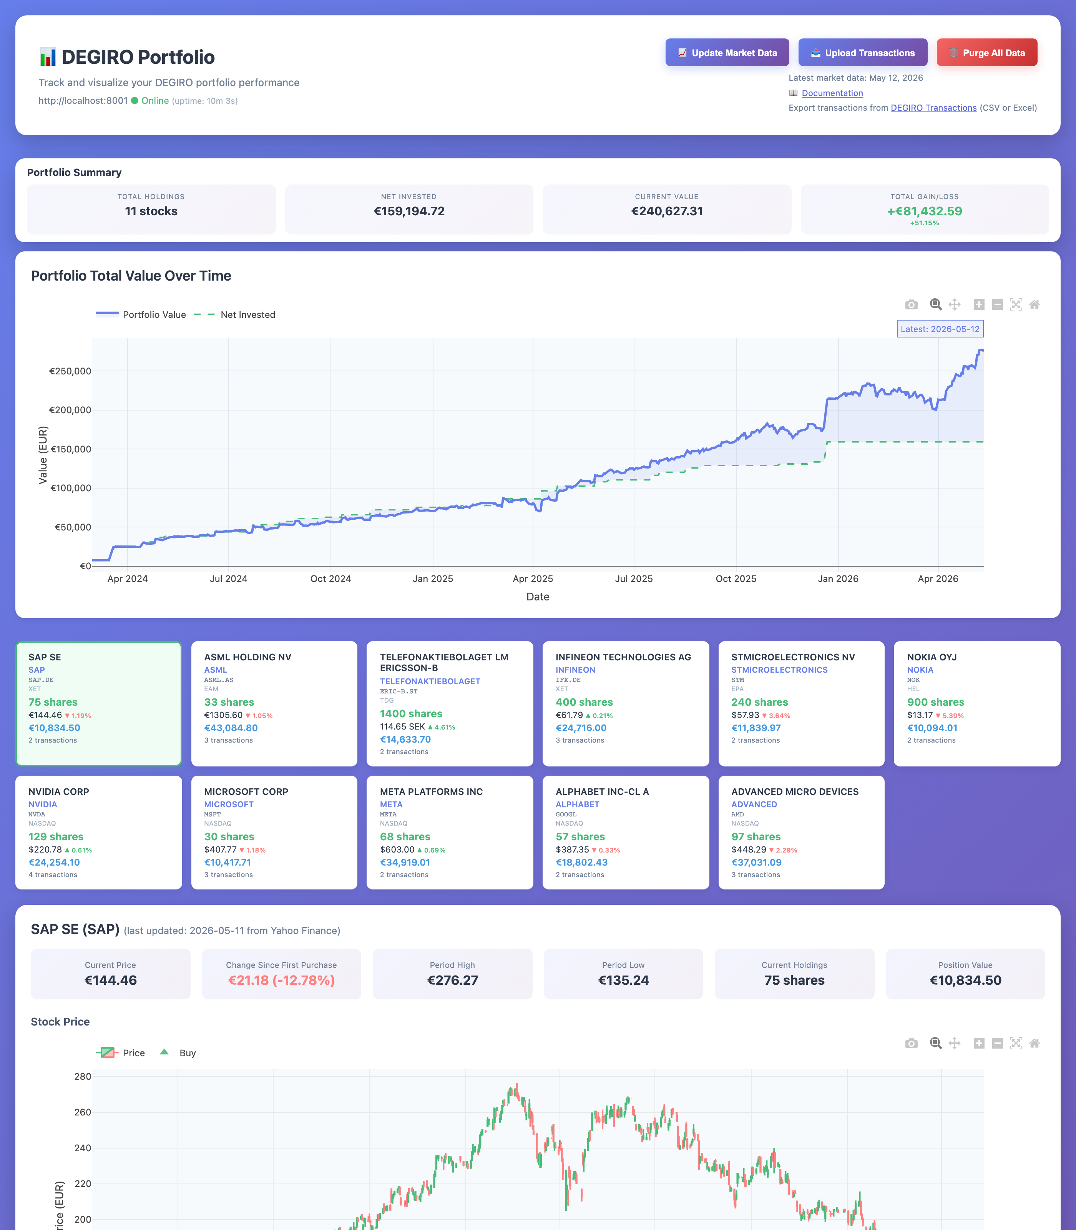Click the Period Low €135.24 tile

(623, 974)
